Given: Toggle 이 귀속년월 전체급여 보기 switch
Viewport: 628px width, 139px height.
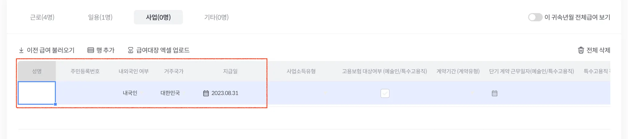Looking at the screenshot, I should click(x=535, y=17).
